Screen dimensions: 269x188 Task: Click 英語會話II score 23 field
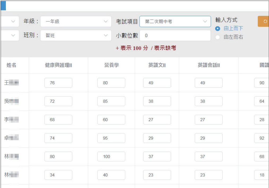click(209, 175)
